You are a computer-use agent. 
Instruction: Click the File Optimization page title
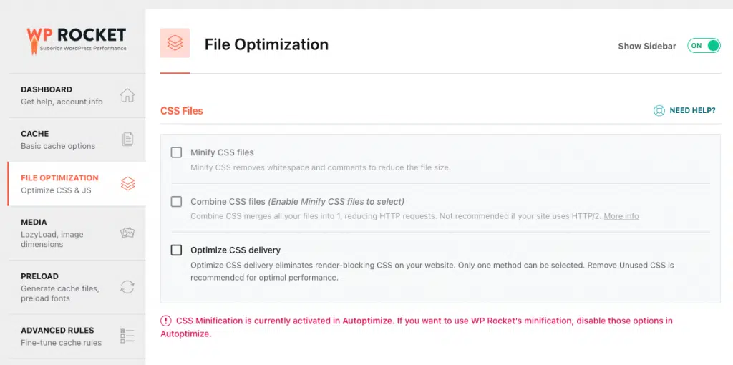pos(266,44)
